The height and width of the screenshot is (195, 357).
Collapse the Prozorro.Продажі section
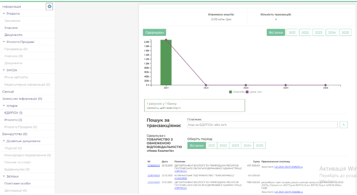[x=4, y=42]
